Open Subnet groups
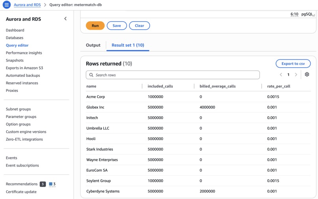Viewport: 318px width, 199px height. (x=18, y=109)
